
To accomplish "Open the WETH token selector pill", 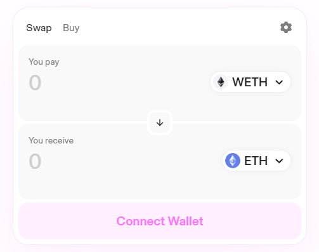I will pos(251,82).
